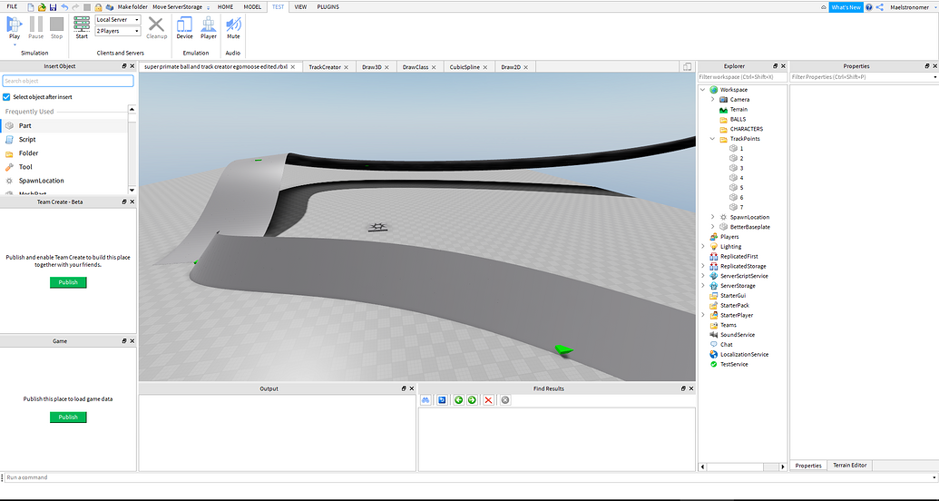Screen dimensions: 939x501
Task: Save the place with the floppy disk icon
Action: (53, 7)
